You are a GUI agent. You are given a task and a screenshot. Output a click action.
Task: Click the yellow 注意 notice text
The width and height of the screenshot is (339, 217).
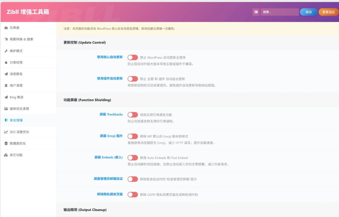click(119, 28)
